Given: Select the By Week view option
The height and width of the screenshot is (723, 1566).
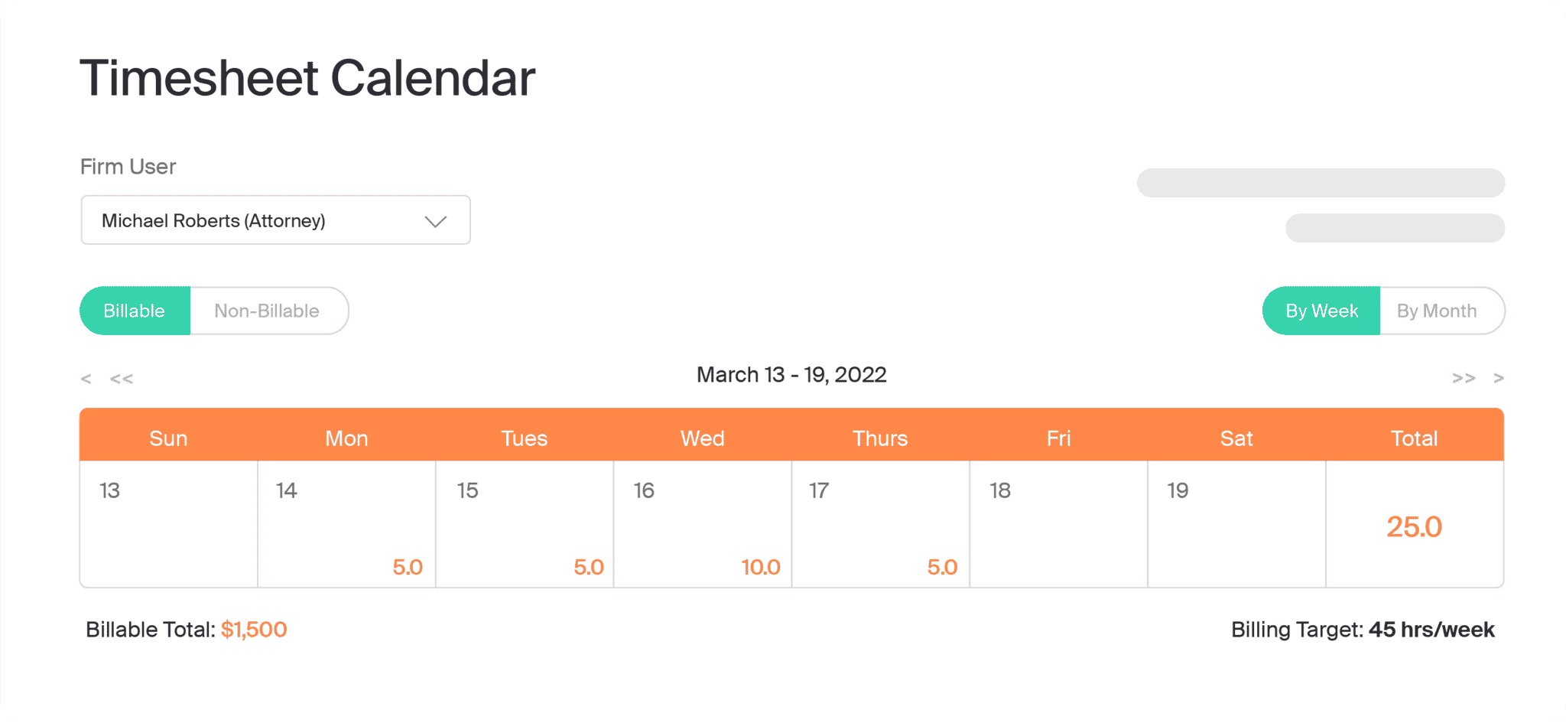Looking at the screenshot, I should point(1321,311).
